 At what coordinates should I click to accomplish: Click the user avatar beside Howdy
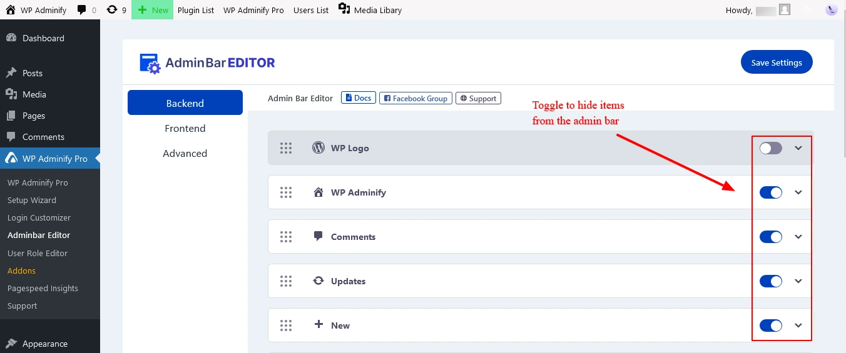point(785,10)
